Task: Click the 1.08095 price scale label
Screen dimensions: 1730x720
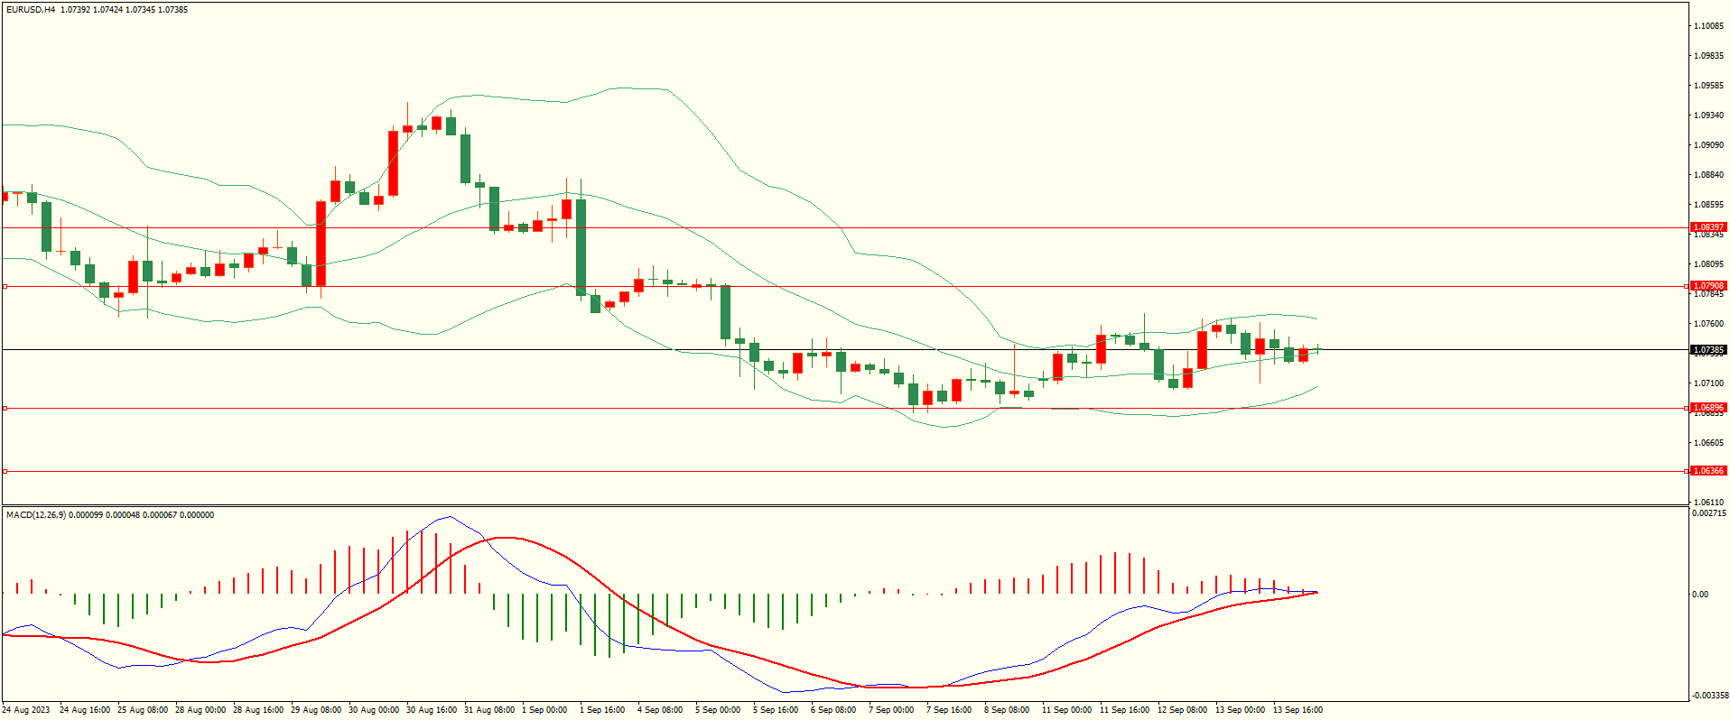Action: tap(1709, 264)
